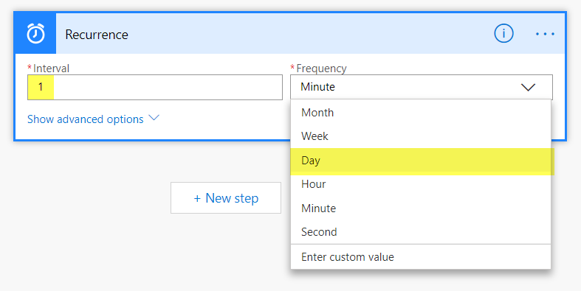This screenshot has height=291, width=581.
Task: Open the Frequency combo box showing Minute
Action: tap(422, 87)
